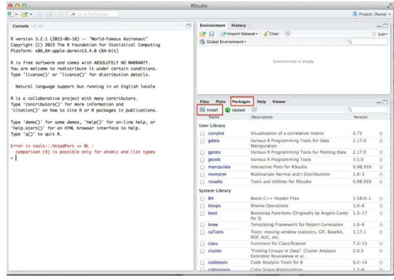Open the codetools package link
The image size is (394, 280).
[218, 262]
